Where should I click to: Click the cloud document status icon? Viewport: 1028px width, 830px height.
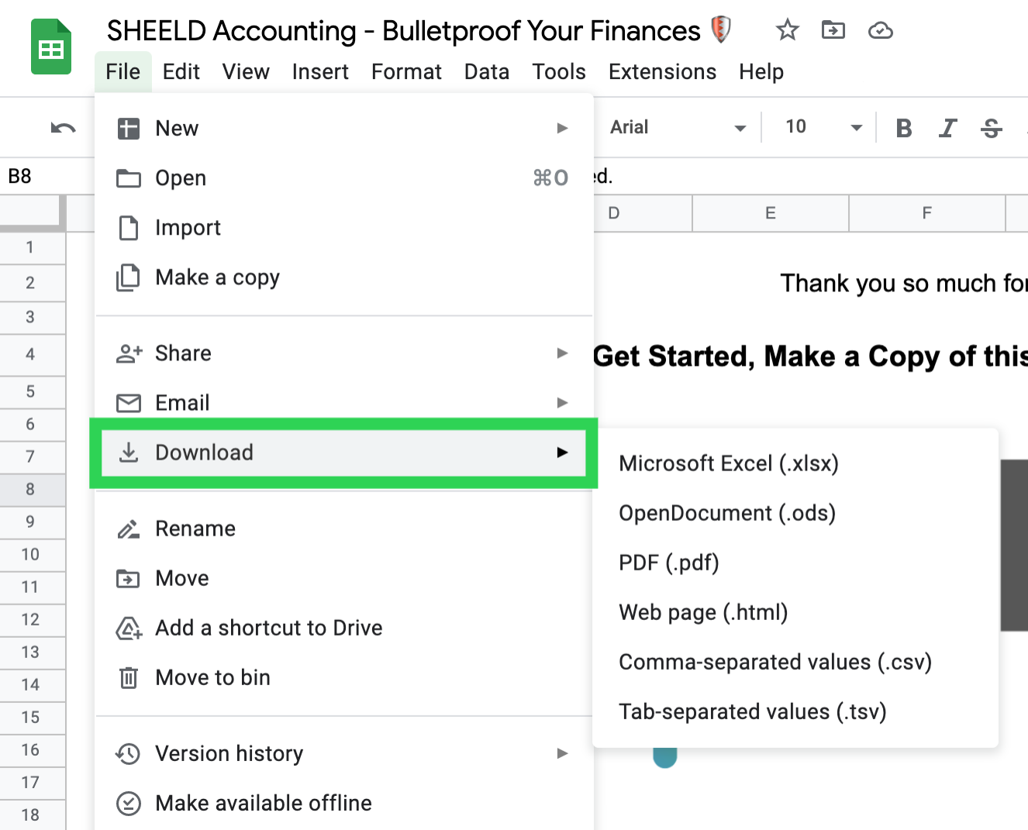tap(880, 30)
